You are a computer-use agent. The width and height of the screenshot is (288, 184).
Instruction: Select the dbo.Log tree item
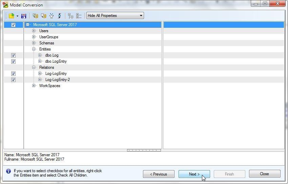point(52,55)
